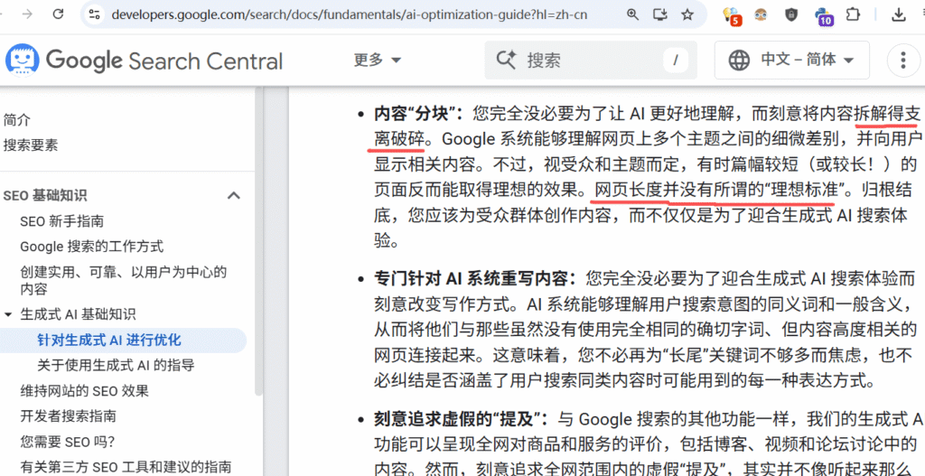
Task: Open the Google Search Central title link
Action: (164, 61)
